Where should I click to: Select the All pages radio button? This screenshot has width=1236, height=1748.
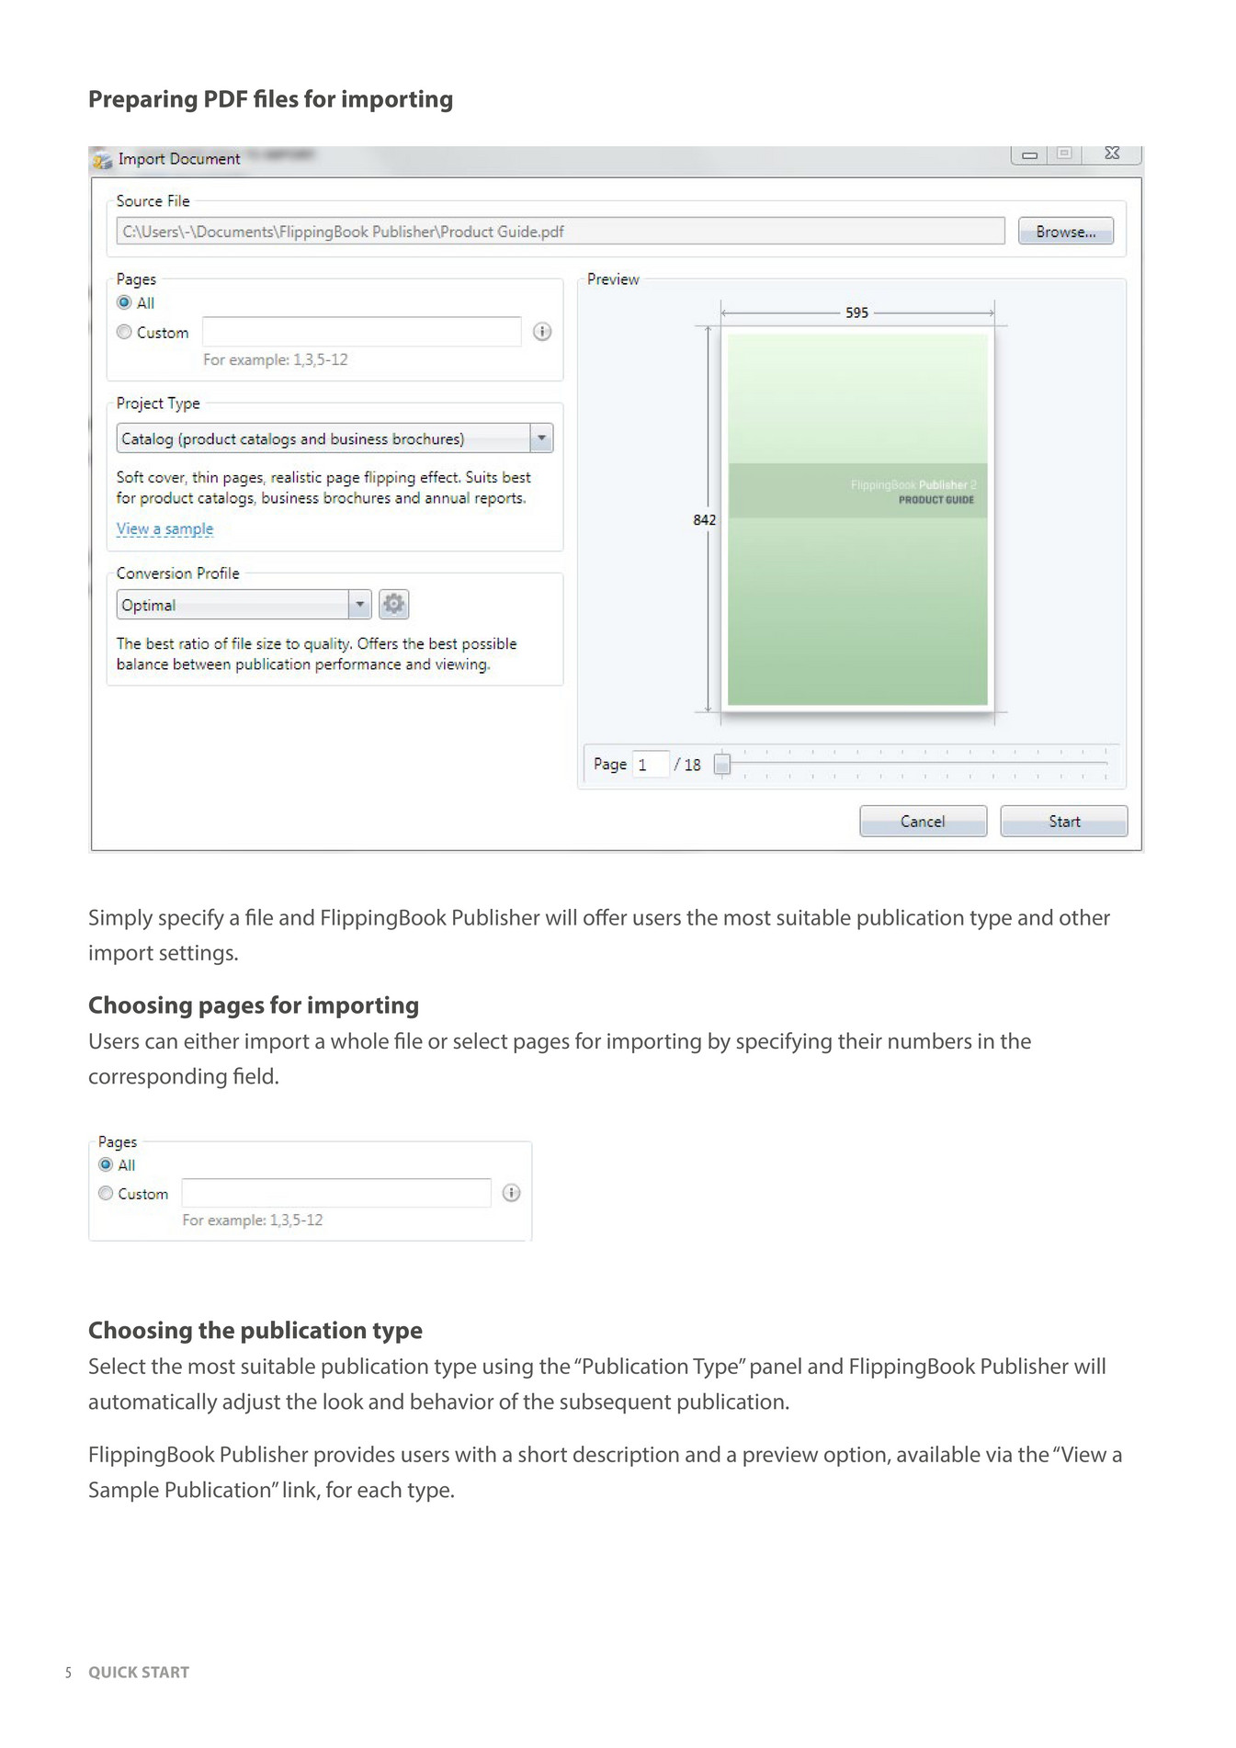[124, 302]
